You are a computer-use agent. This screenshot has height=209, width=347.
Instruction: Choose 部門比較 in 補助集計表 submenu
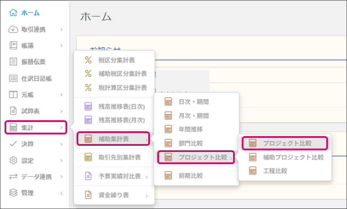click(x=190, y=143)
